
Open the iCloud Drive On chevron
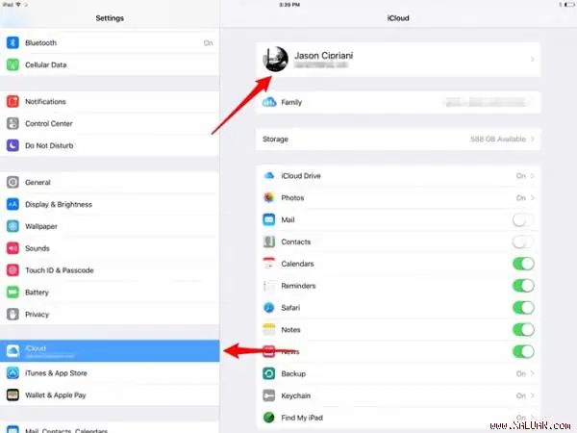532,176
